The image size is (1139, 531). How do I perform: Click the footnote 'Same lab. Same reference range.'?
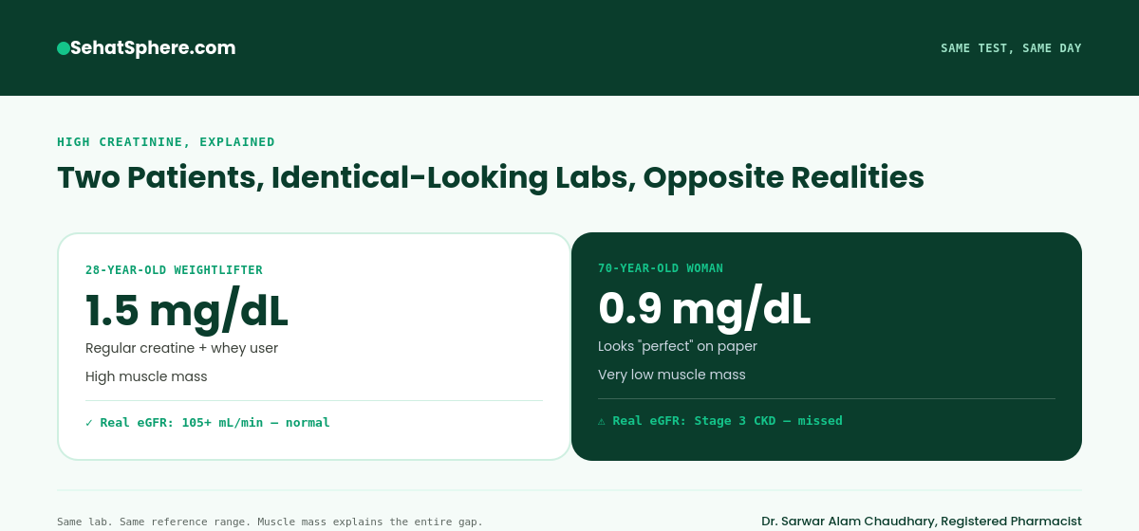(x=174, y=522)
